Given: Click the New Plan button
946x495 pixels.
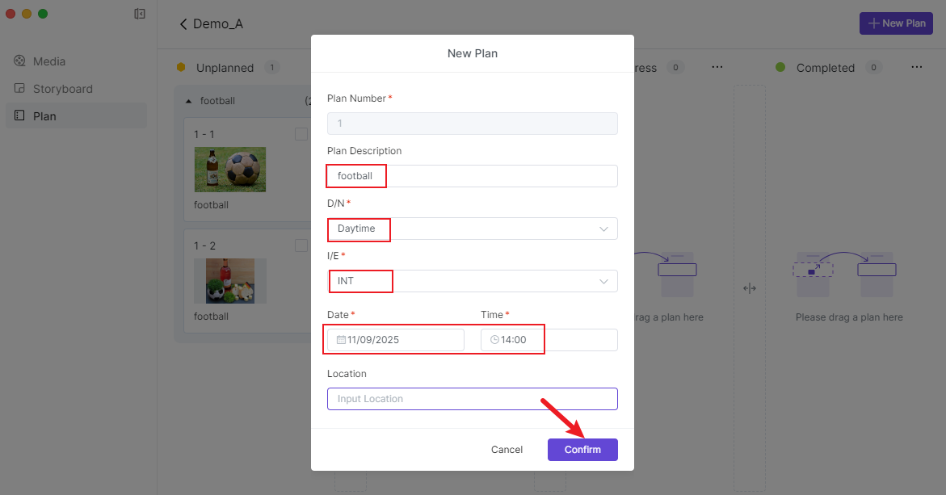Looking at the screenshot, I should 896,23.
